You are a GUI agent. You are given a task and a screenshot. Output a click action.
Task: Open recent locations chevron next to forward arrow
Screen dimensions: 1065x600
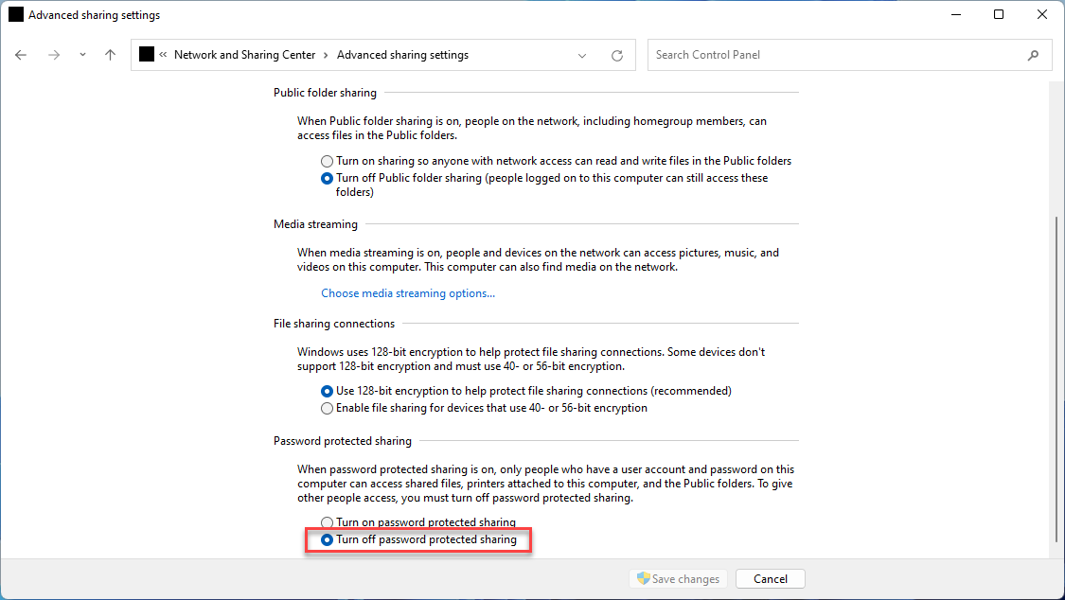coord(82,55)
